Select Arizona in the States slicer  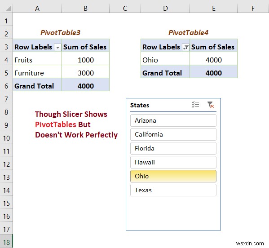(173, 120)
